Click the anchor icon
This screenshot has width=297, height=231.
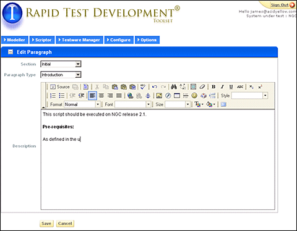point(148,96)
